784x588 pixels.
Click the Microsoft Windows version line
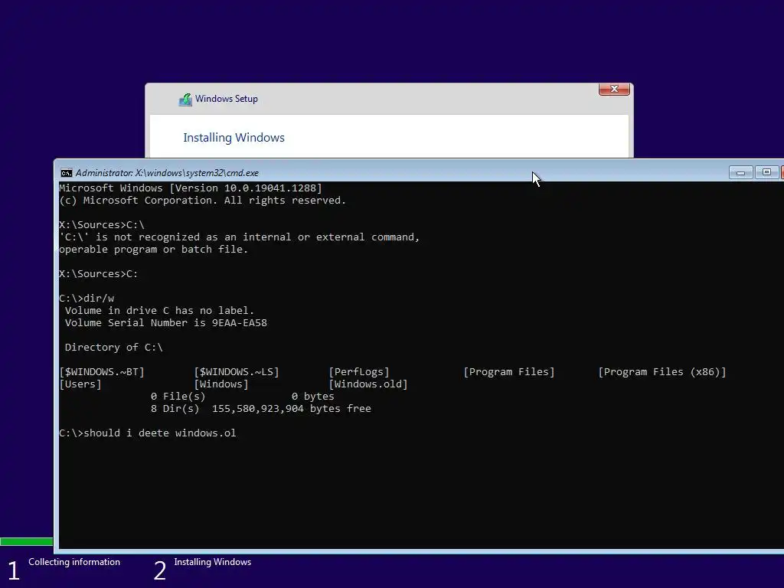[x=191, y=188]
